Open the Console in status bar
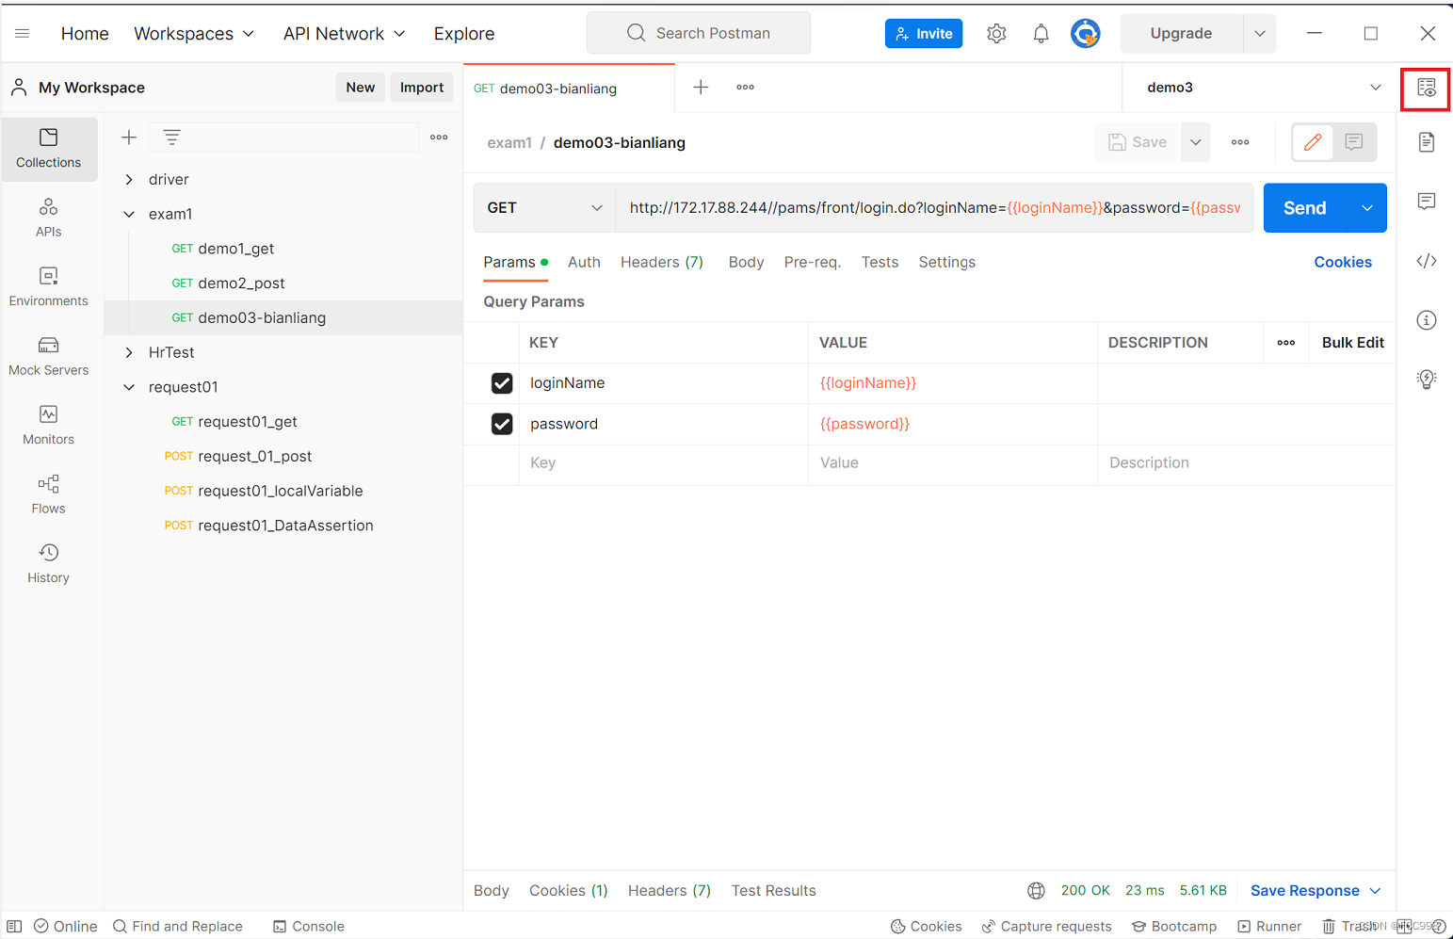The width and height of the screenshot is (1453, 939). pyautogui.click(x=309, y=927)
